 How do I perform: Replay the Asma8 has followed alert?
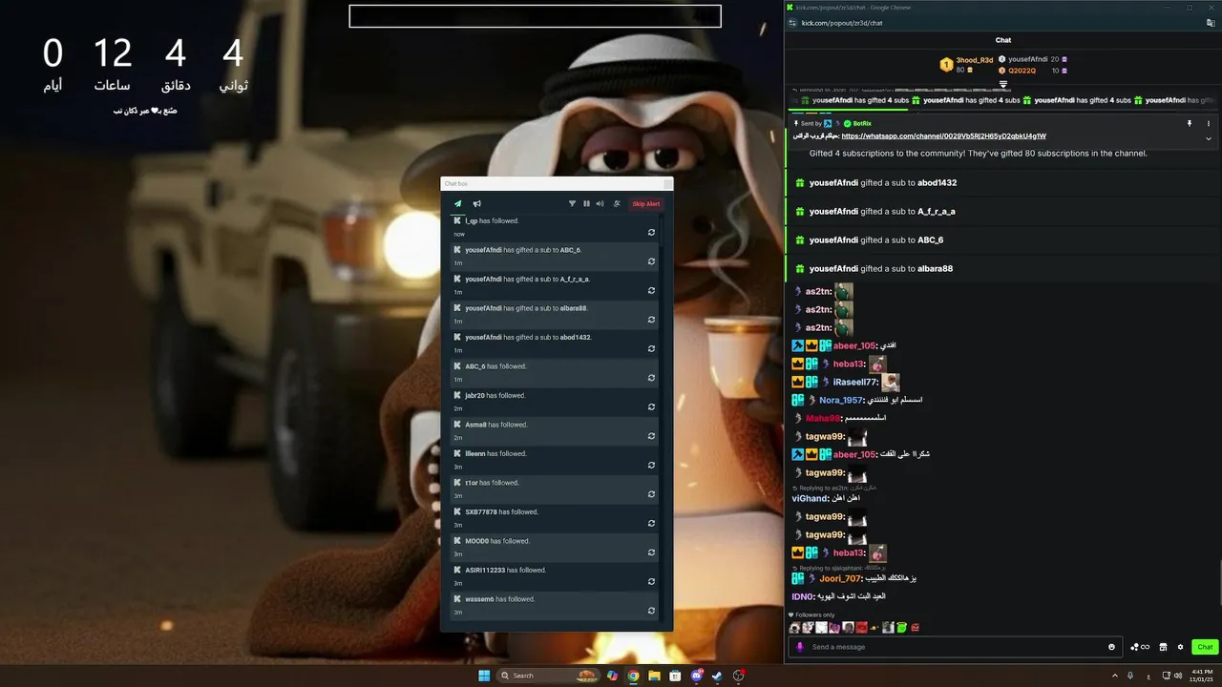651,435
